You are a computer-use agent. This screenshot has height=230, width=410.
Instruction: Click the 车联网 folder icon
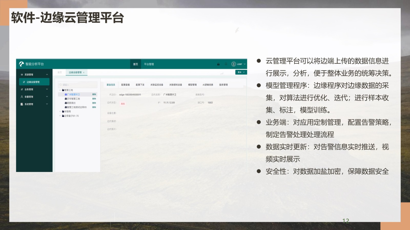[x=63, y=112]
